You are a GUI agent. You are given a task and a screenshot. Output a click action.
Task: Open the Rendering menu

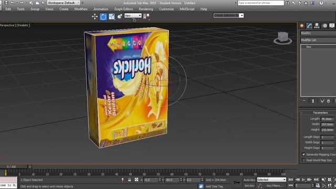tap(146, 9)
